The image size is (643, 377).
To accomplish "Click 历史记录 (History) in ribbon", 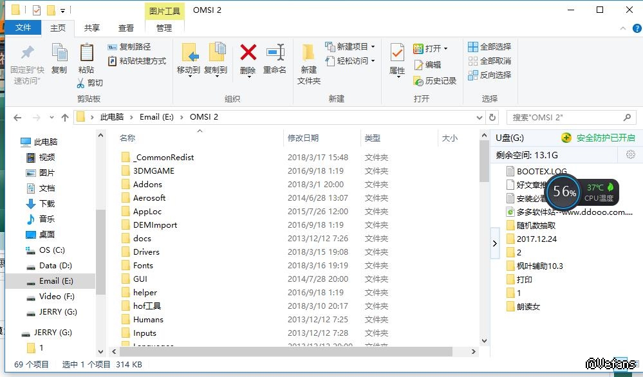I will pyautogui.click(x=434, y=80).
